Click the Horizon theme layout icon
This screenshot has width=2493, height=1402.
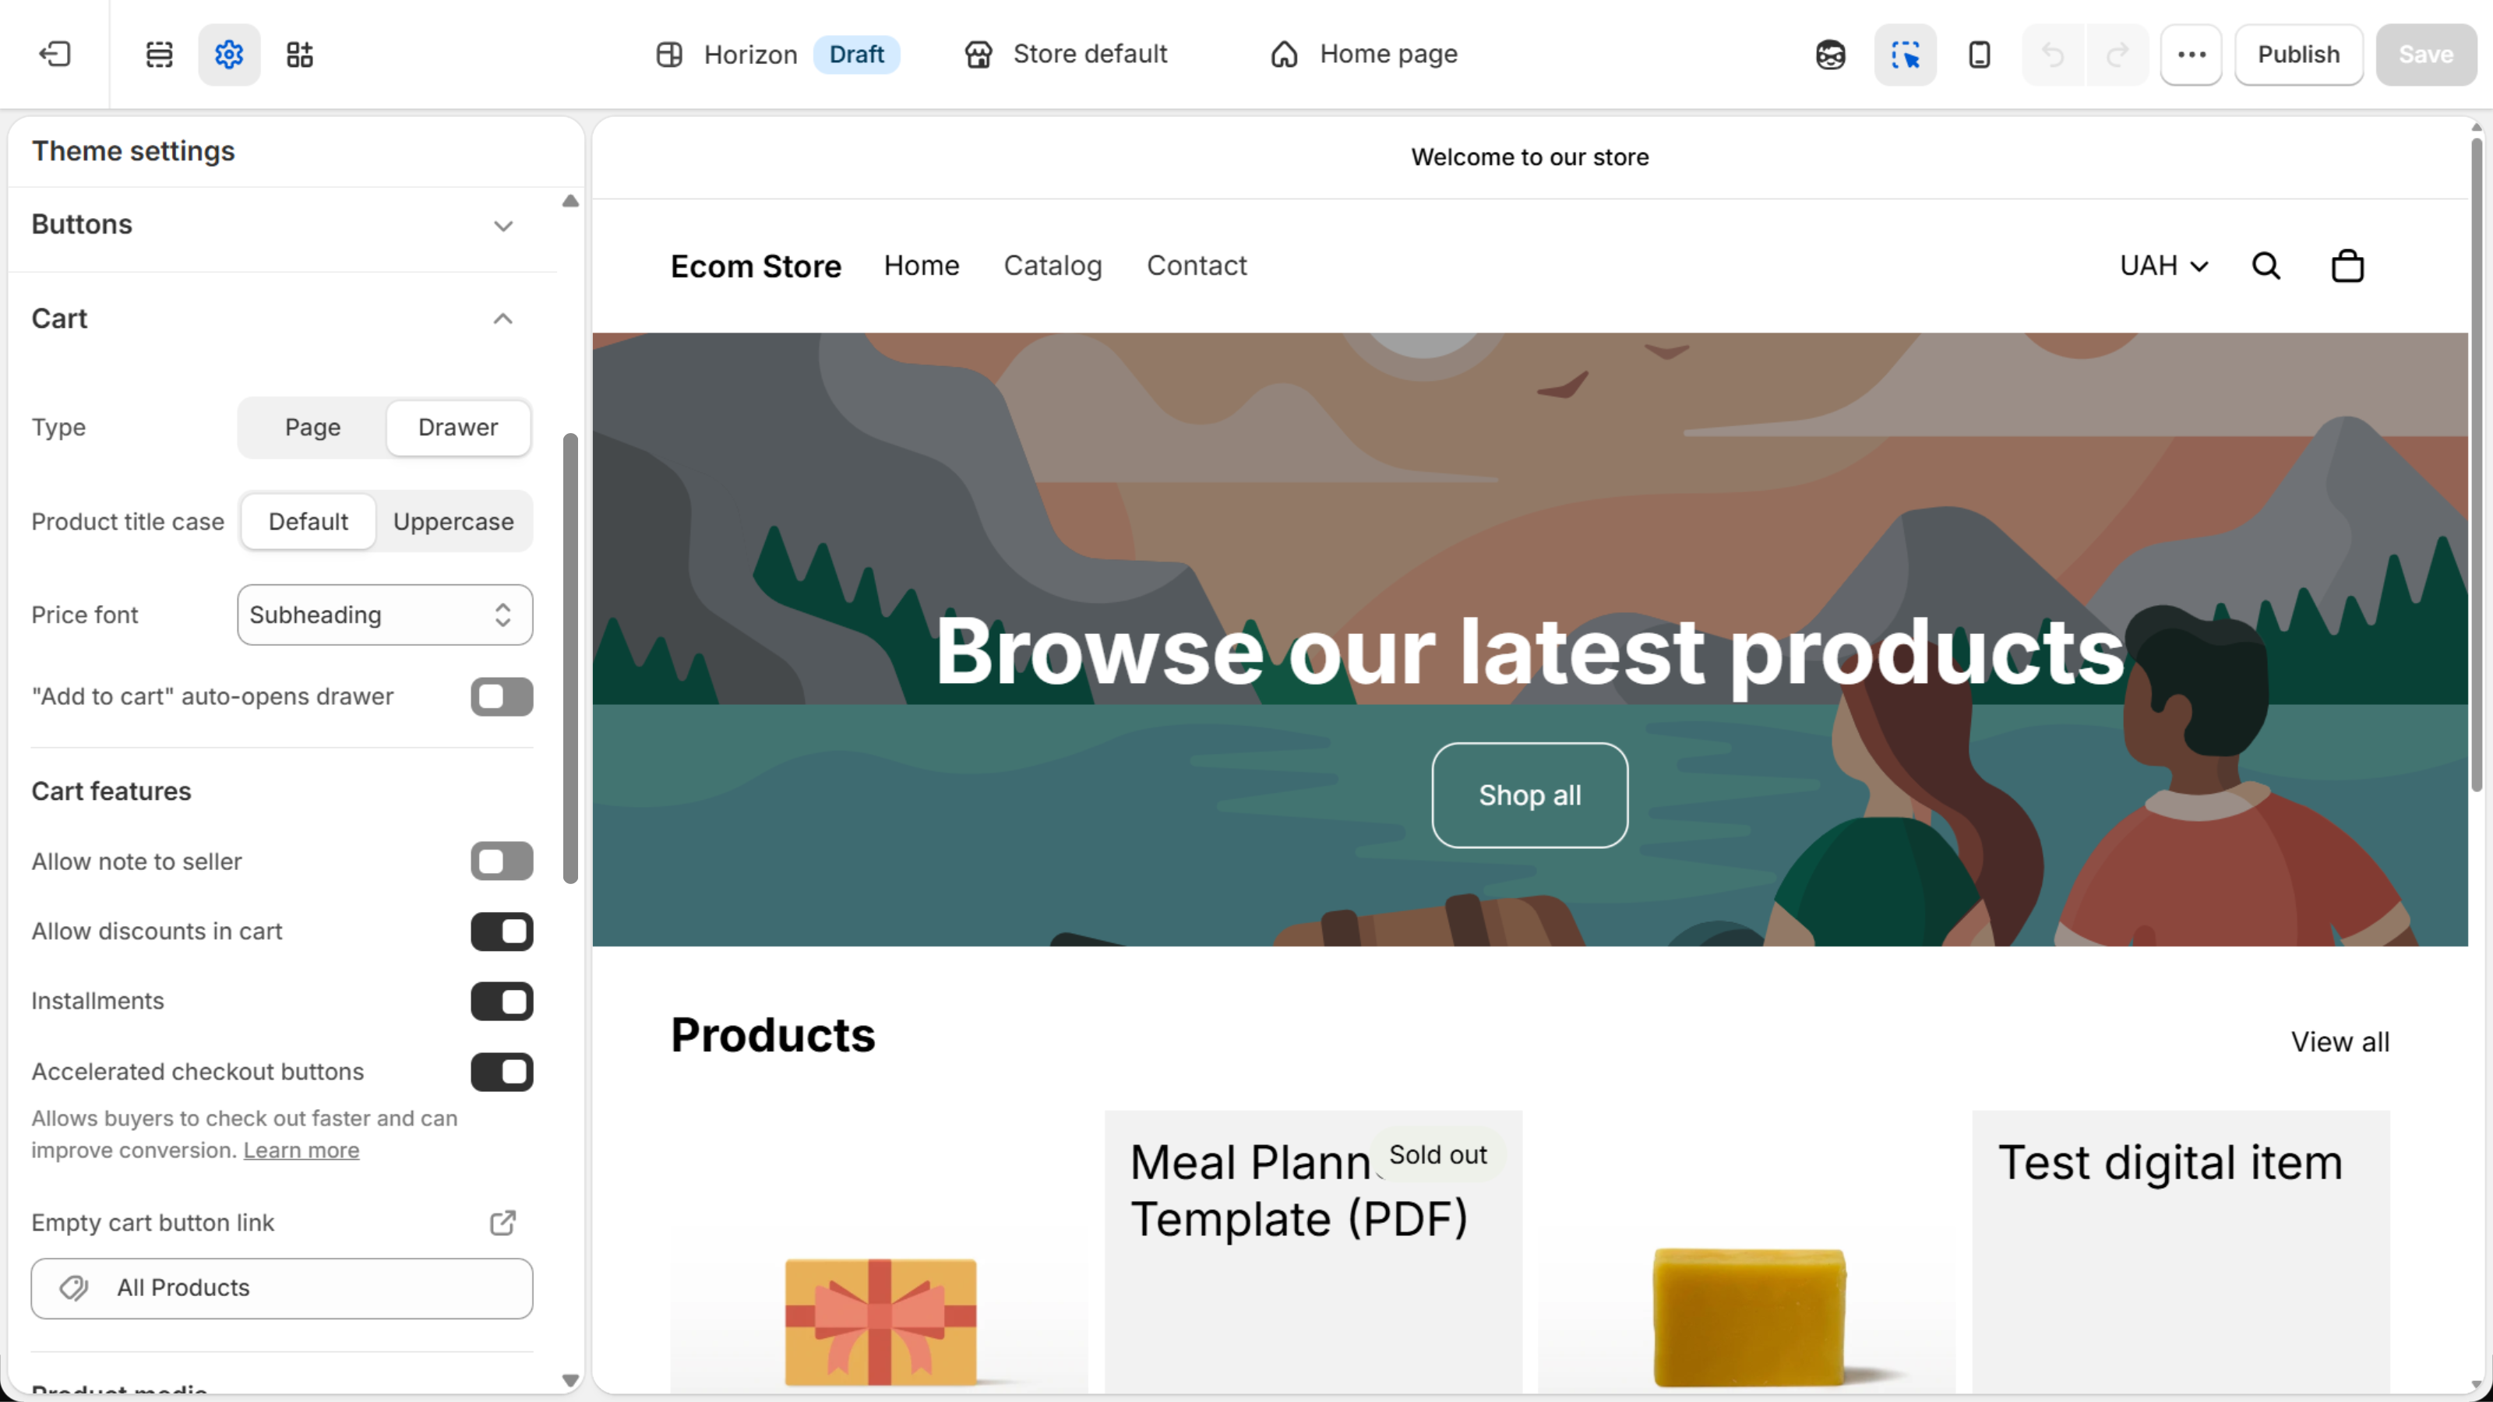pyautogui.click(x=668, y=55)
